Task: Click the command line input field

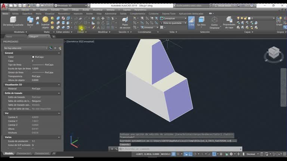Action: coord(180,149)
